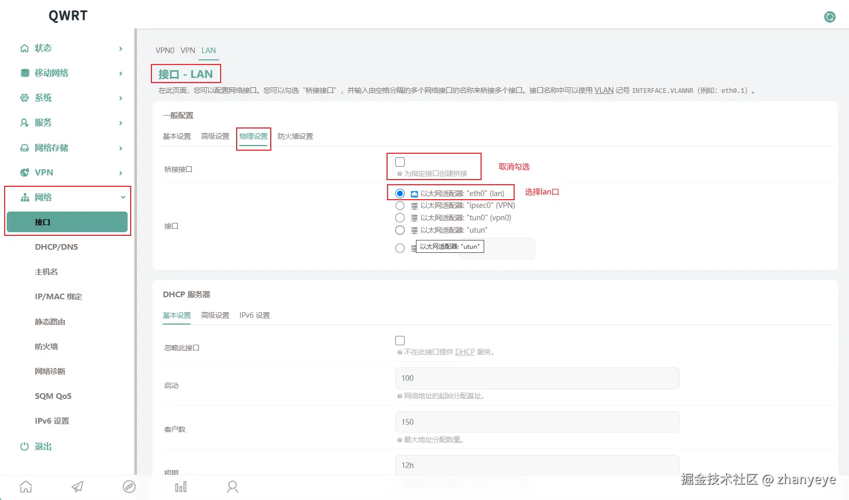Viewport: 849px width, 500px height.
Task: Open IPv6 设置 in the sidebar
Action: click(x=52, y=421)
